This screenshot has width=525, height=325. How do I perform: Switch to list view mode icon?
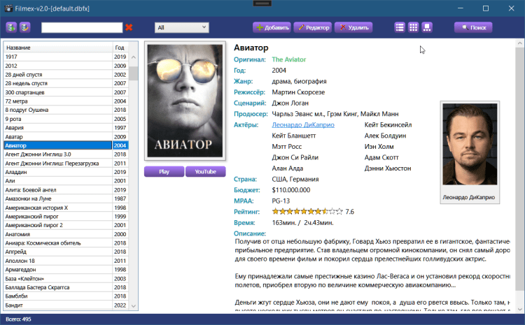tap(400, 27)
